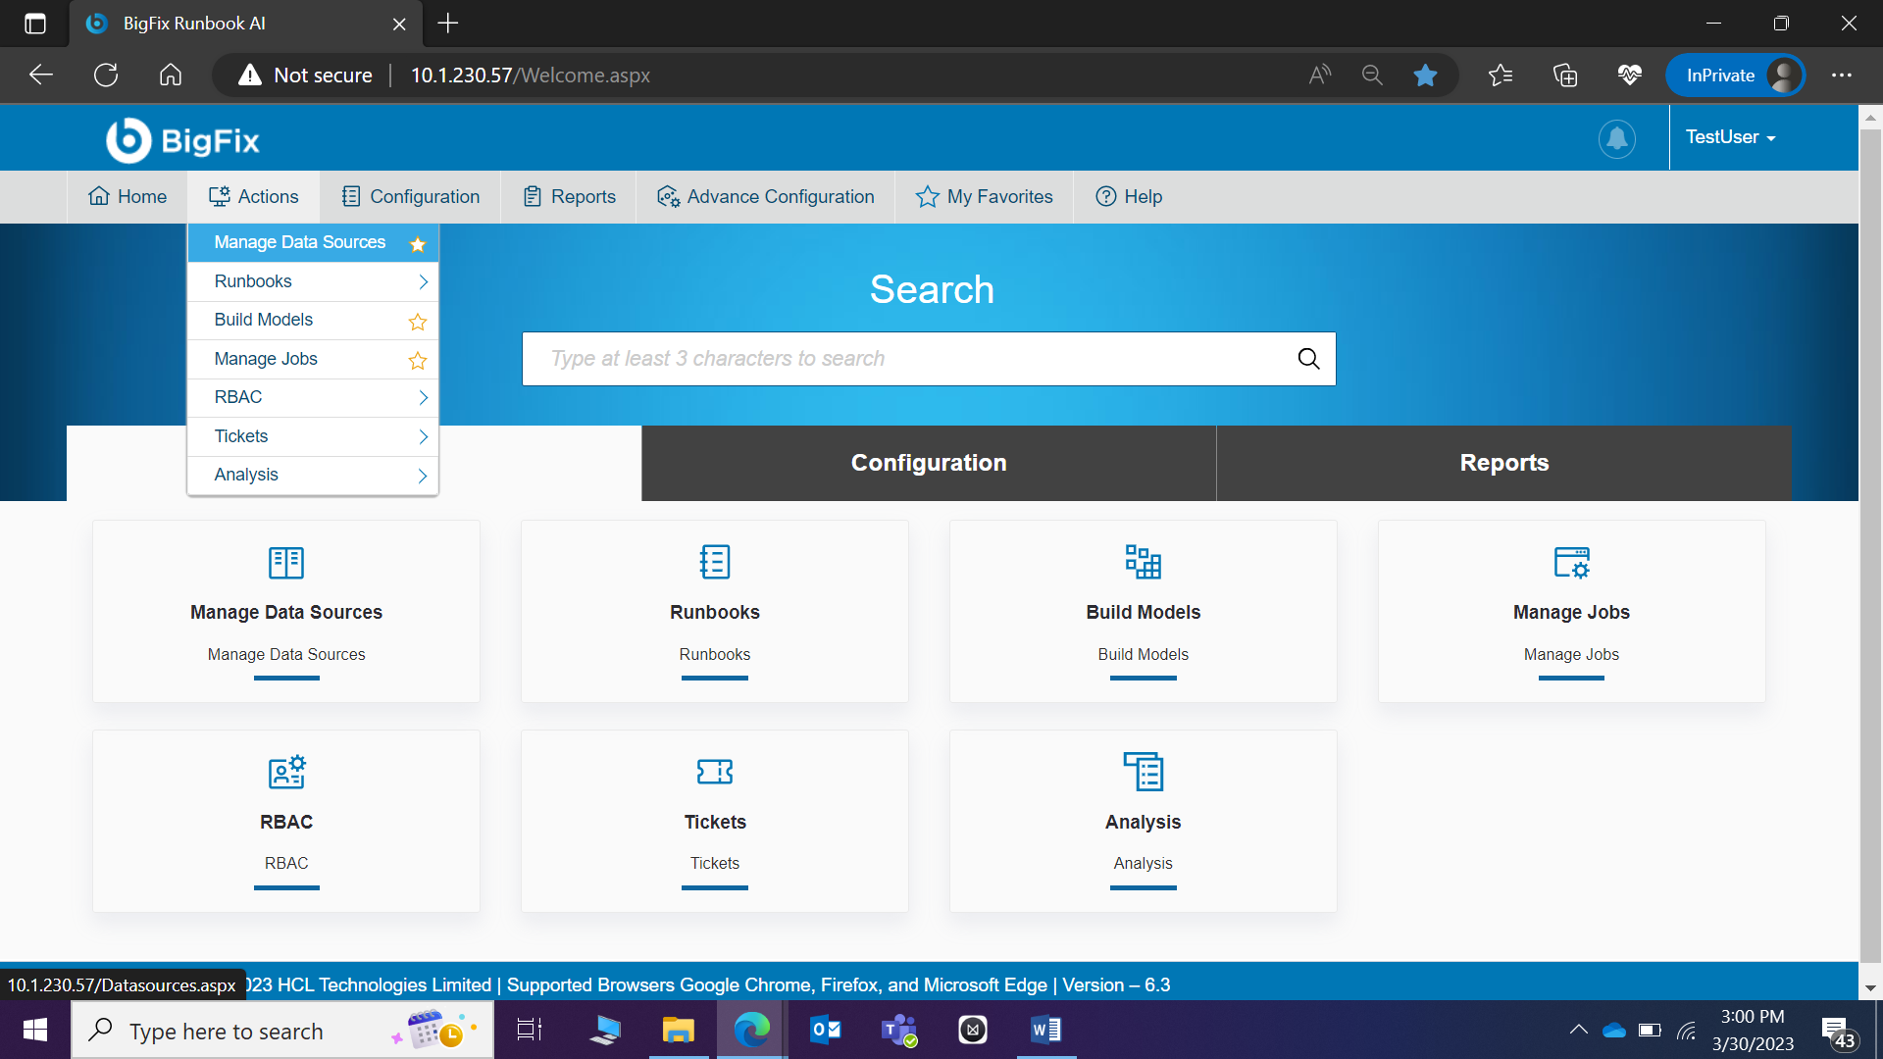Click the Tickets card icon
Screen dimensions: 1883x1059
pyautogui.click(x=714, y=773)
